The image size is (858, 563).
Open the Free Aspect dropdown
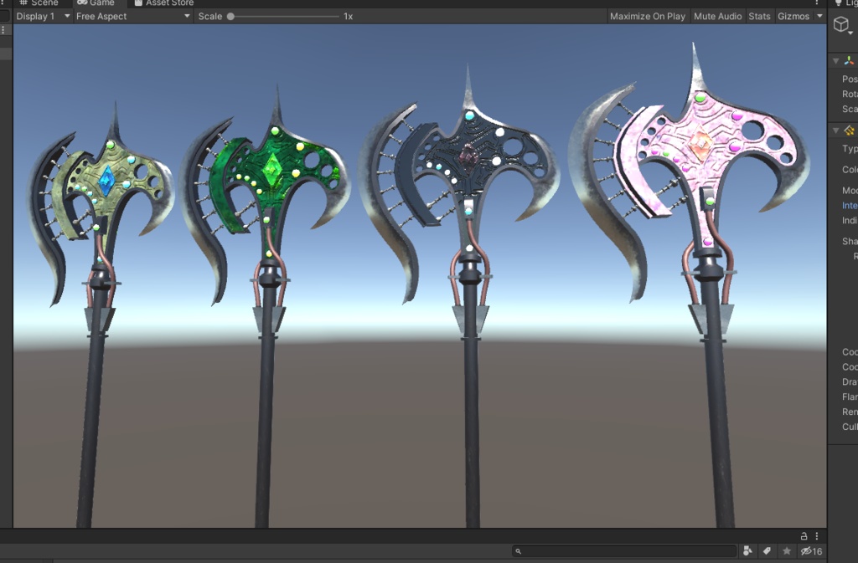click(130, 15)
